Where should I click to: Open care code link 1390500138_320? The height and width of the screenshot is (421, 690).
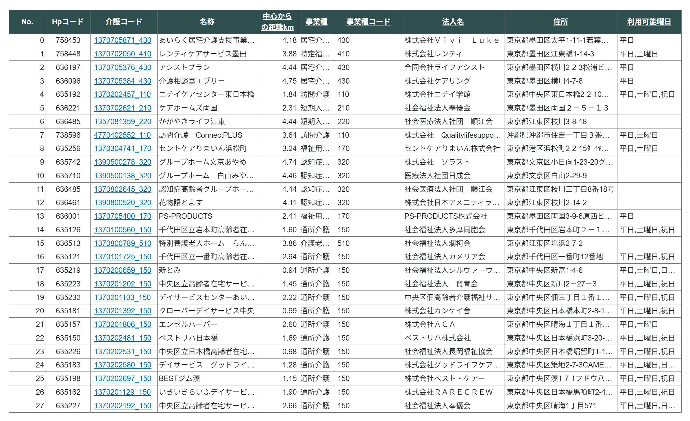tap(123, 176)
